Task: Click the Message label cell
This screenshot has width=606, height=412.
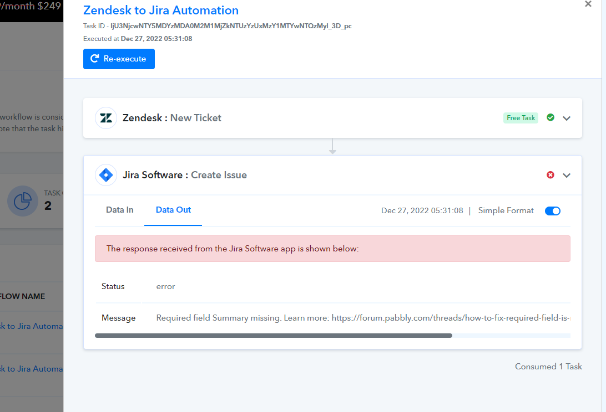Action: click(x=118, y=318)
